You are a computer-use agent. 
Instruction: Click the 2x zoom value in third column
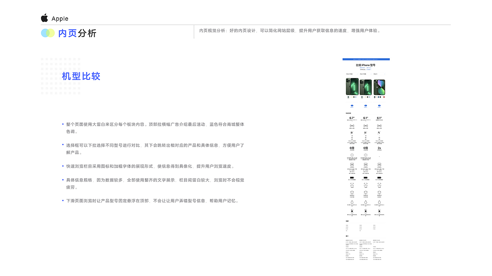(379, 148)
